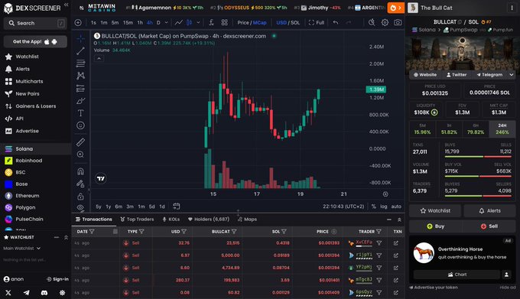
Task: Set the chart range to 5d
Action: [152, 206]
